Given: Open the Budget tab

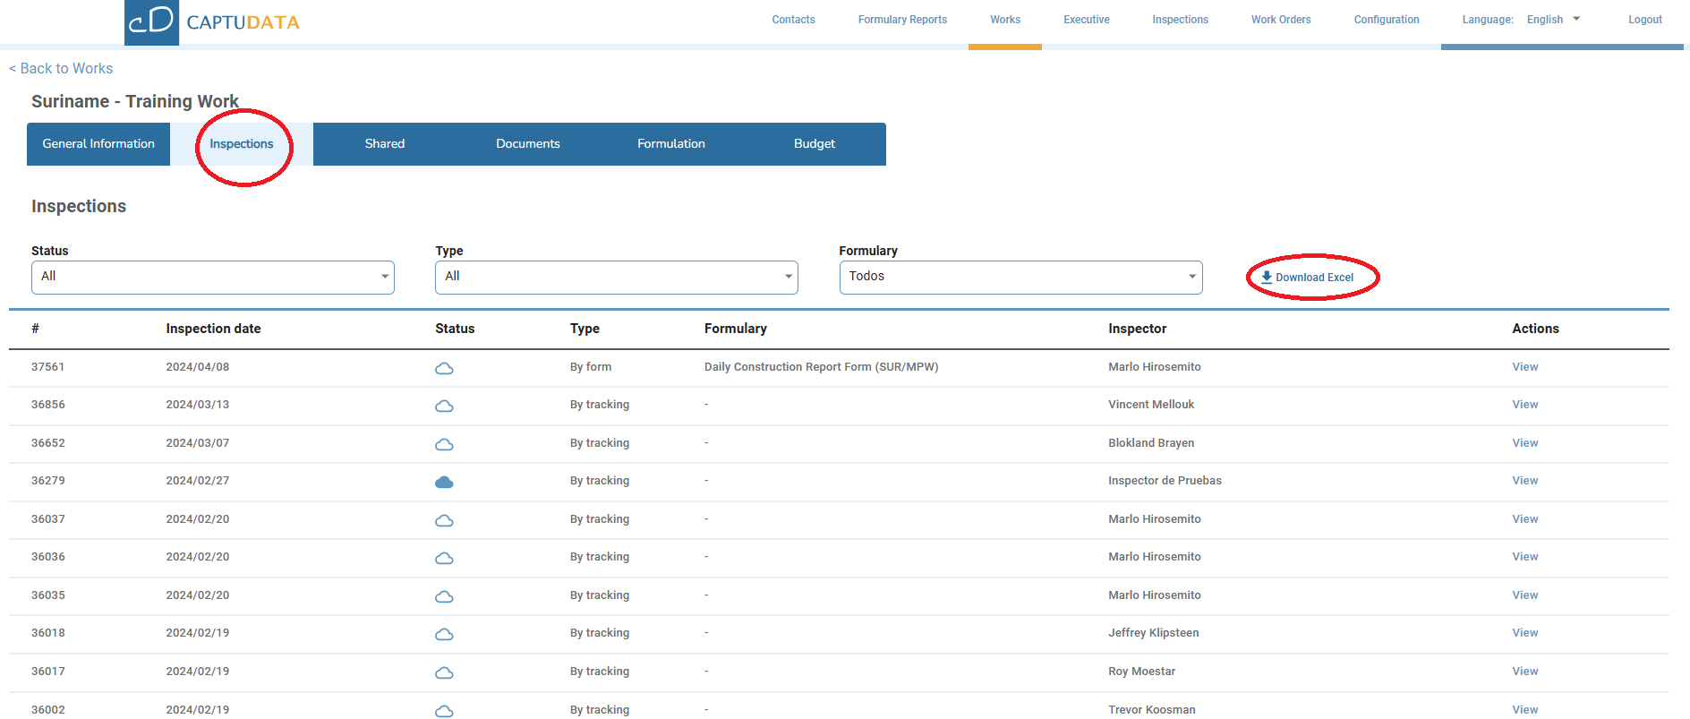Looking at the screenshot, I should click(x=815, y=144).
